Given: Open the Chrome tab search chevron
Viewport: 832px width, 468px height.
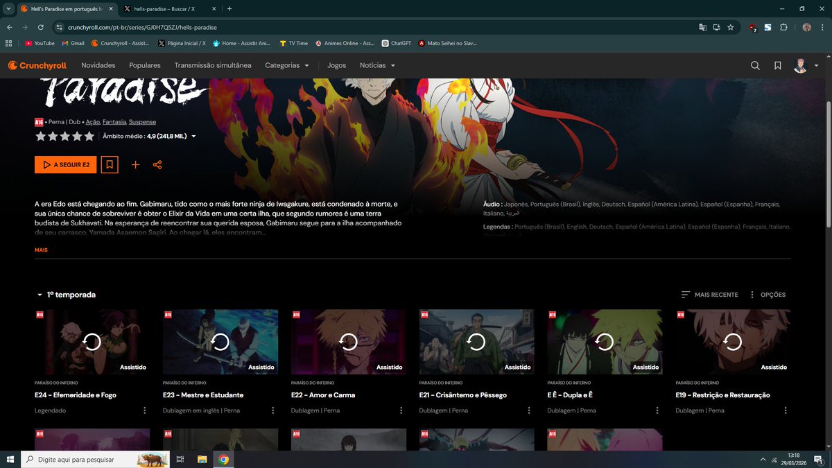Looking at the screenshot, I should (7, 9).
